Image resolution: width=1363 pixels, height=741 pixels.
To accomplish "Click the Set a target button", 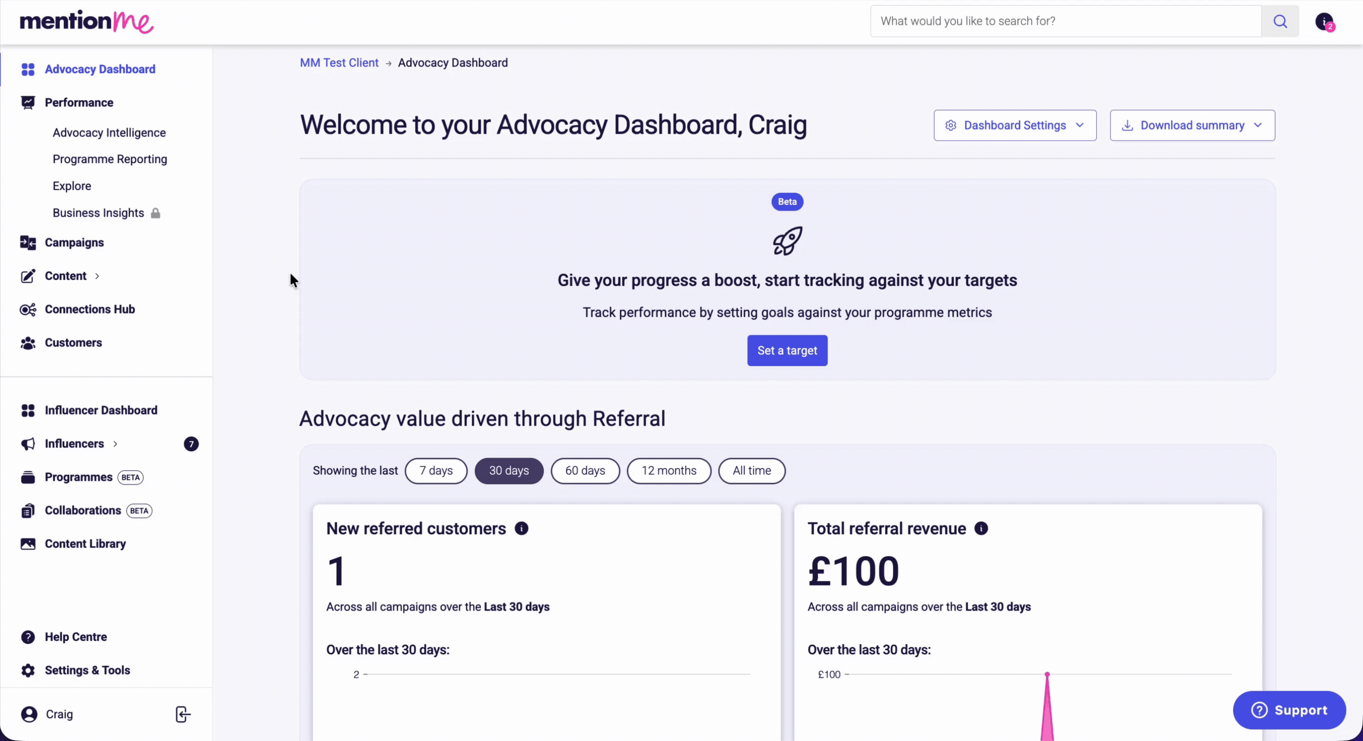I will tap(787, 351).
